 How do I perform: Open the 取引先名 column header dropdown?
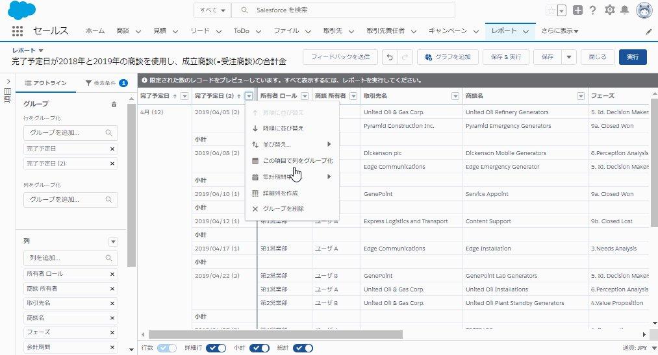click(455, 97)
